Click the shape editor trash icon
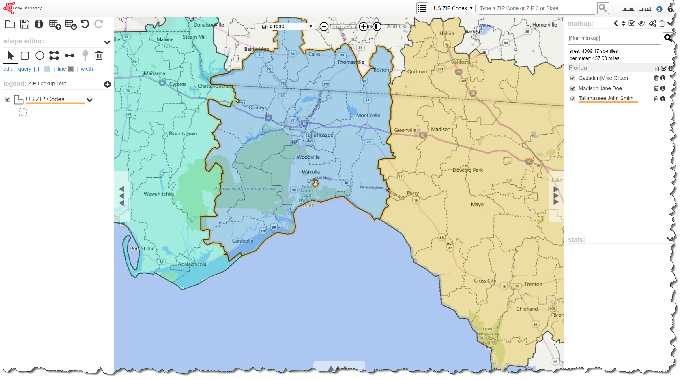This screenshot has height=380, width=683. (99, 56)
